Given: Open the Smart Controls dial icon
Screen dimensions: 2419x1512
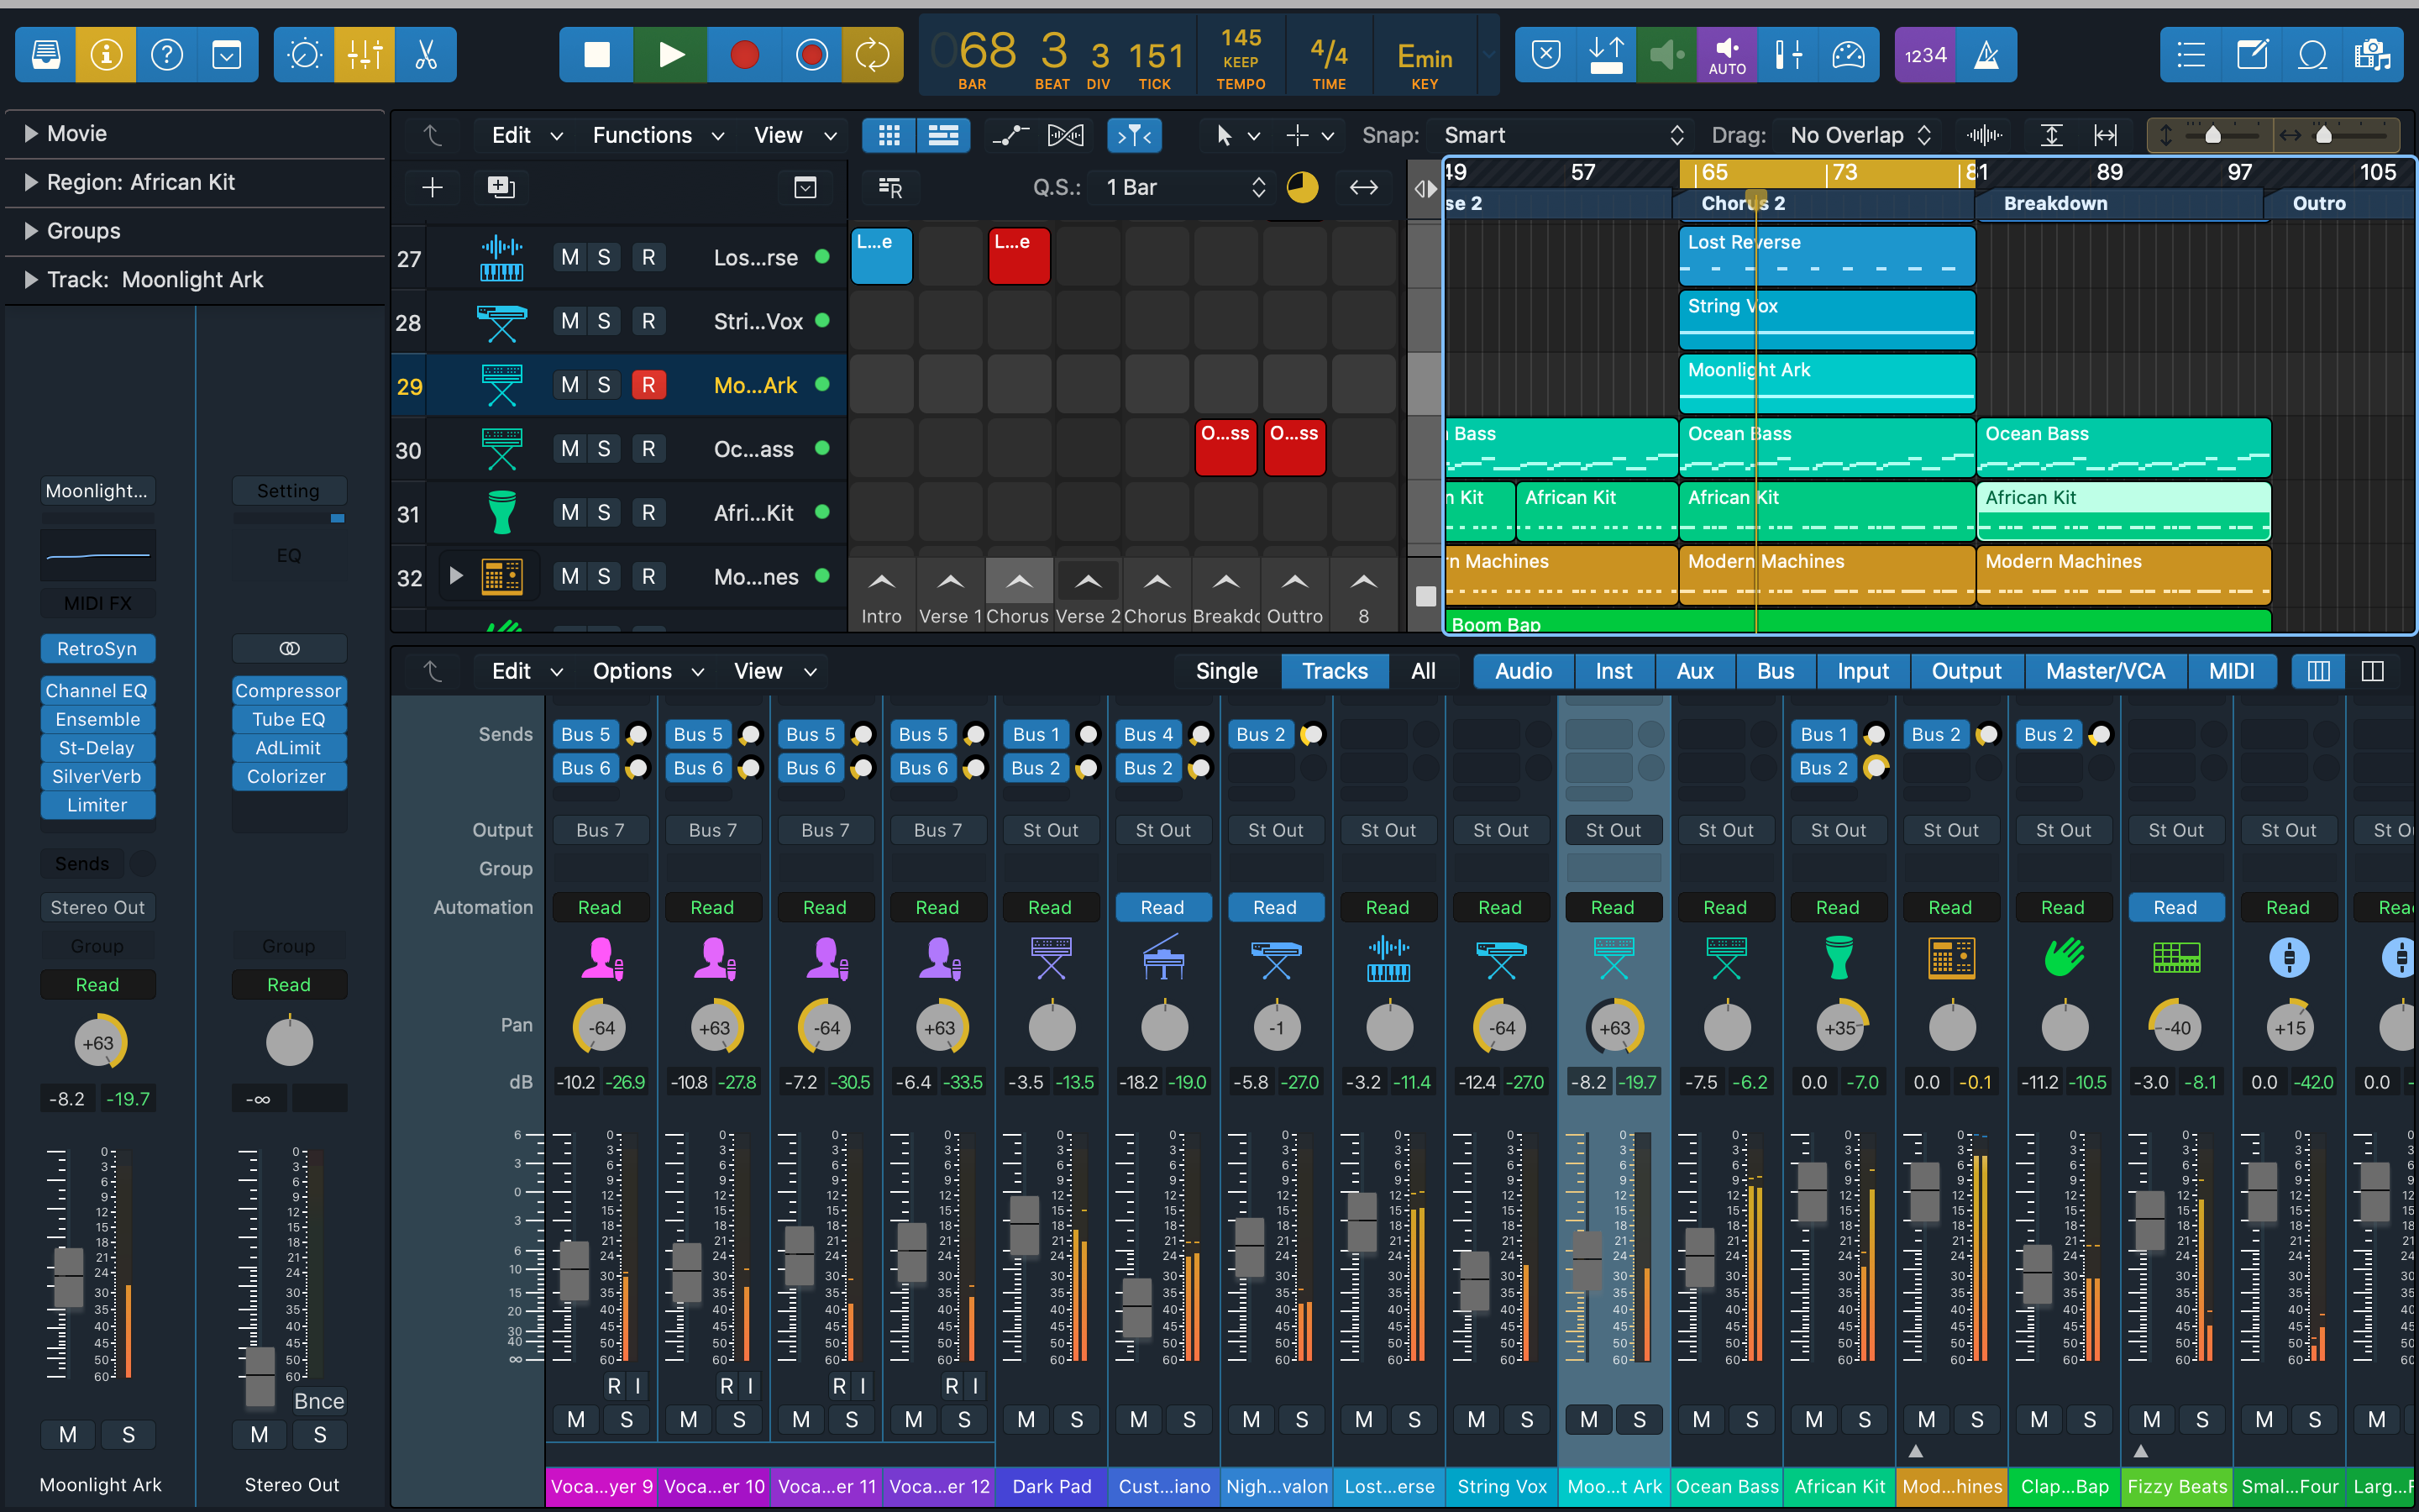Looking at the screenshot, I should (304, 55).
